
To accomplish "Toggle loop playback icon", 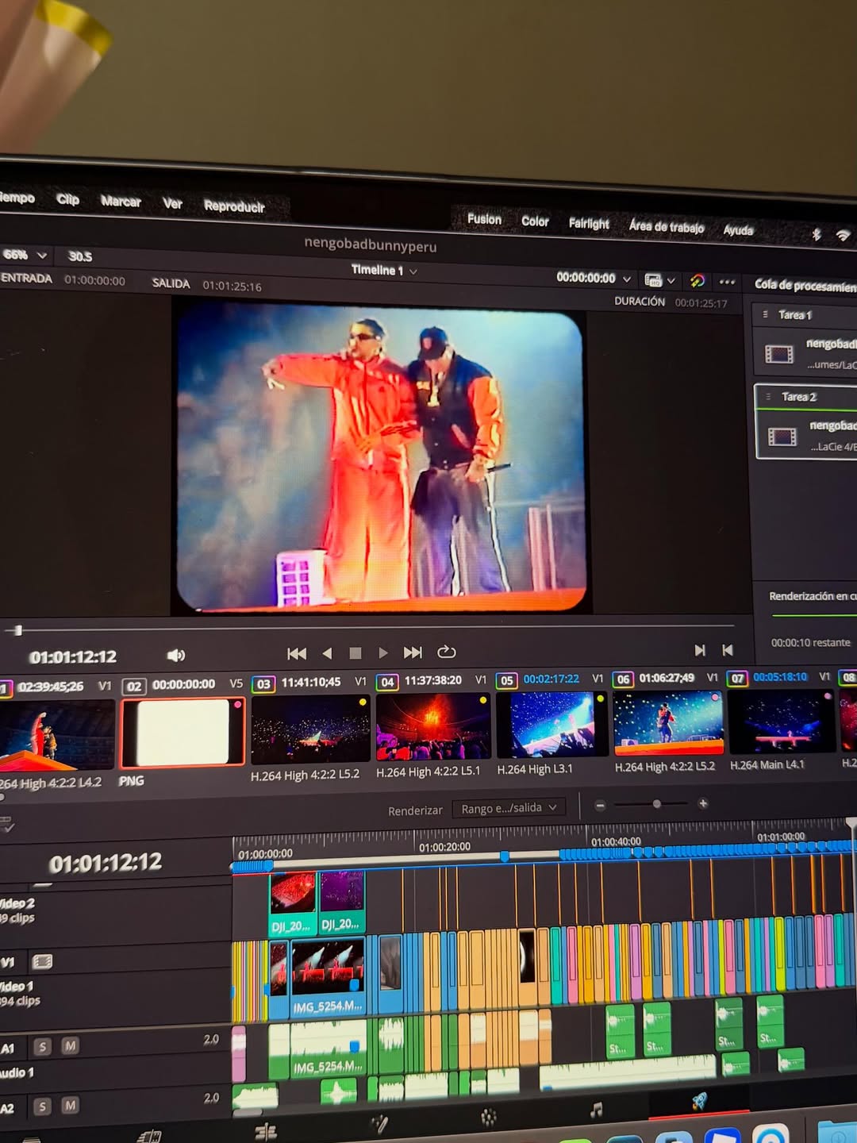I will click(x=447, y=652).
